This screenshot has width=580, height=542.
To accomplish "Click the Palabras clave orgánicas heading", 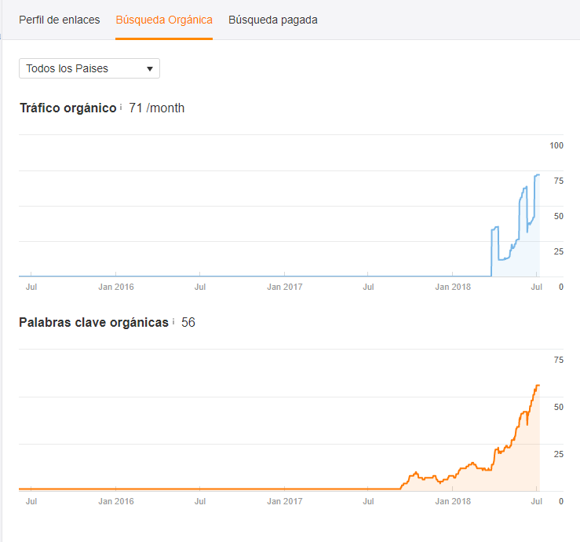I will (x=93, y=323).
